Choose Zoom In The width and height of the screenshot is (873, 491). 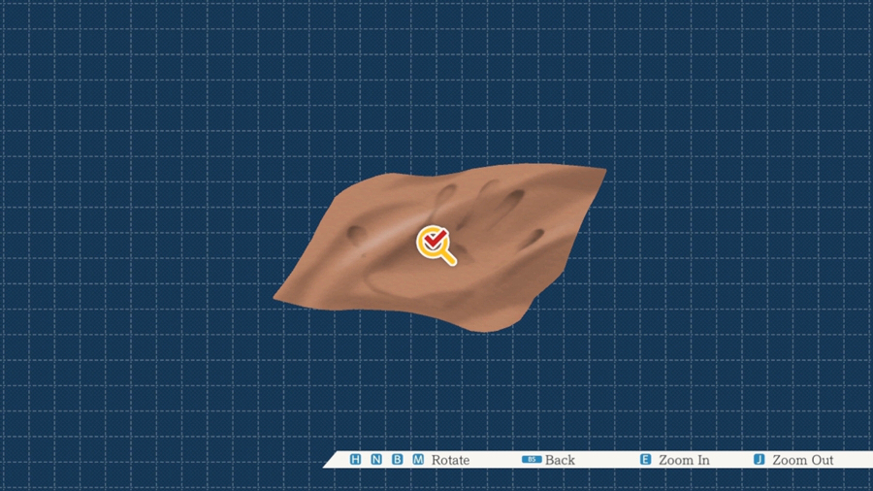(x=684, y=460)
